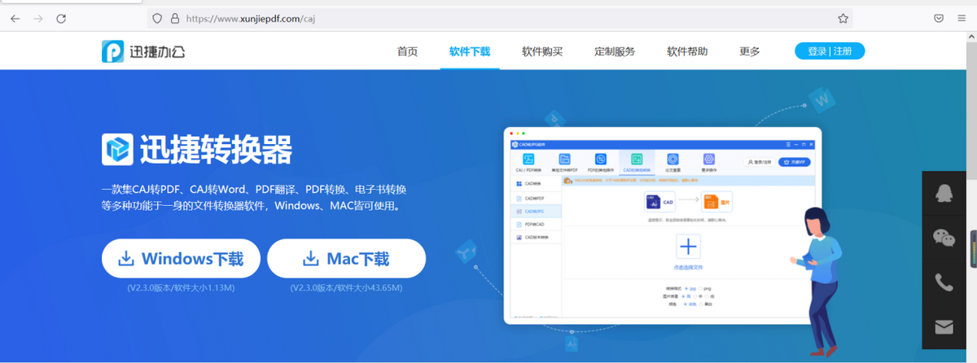This screenshot has height=363, width=977.
Task: Open the 定制服务 nav item
Action: click(615, 51)
